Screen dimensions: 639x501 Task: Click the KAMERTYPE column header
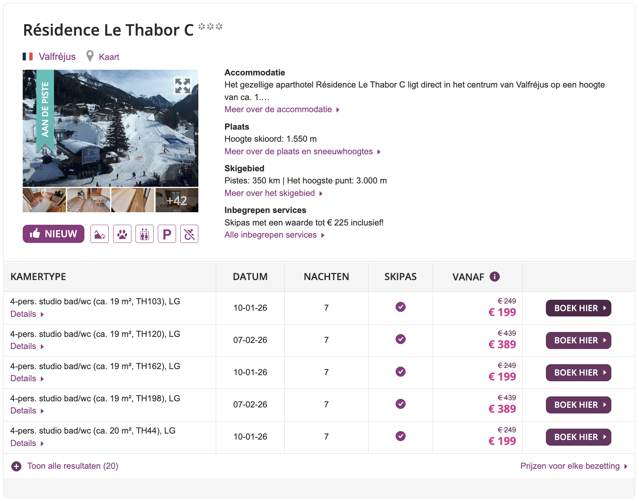38,277
